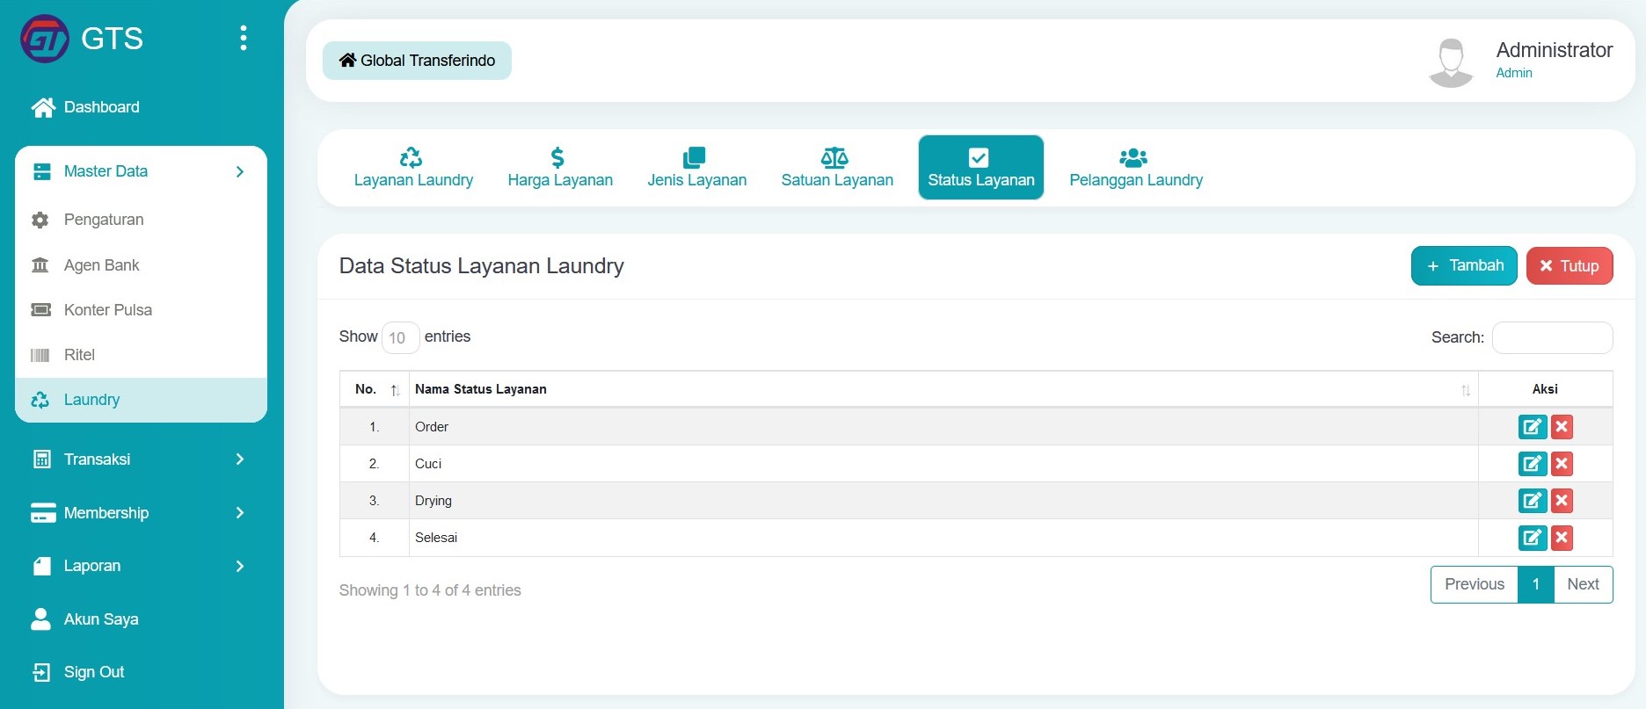Click the Membership card icon

pos(43,513)
